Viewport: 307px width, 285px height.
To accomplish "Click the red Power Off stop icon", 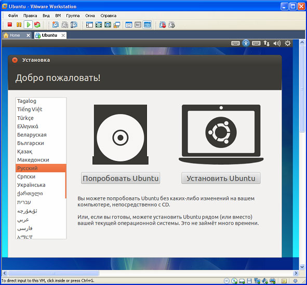I will point(10,24).
